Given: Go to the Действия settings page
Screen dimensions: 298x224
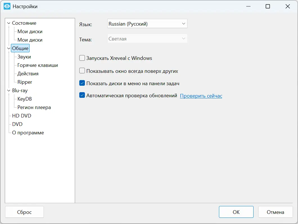Looking at the screenshot, I should pos(28,74).
